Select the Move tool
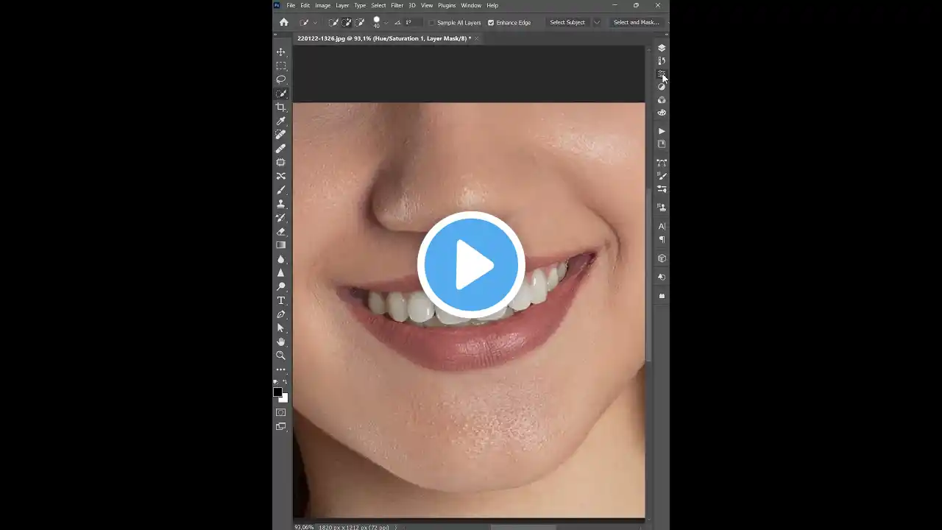 pos(280,52)
